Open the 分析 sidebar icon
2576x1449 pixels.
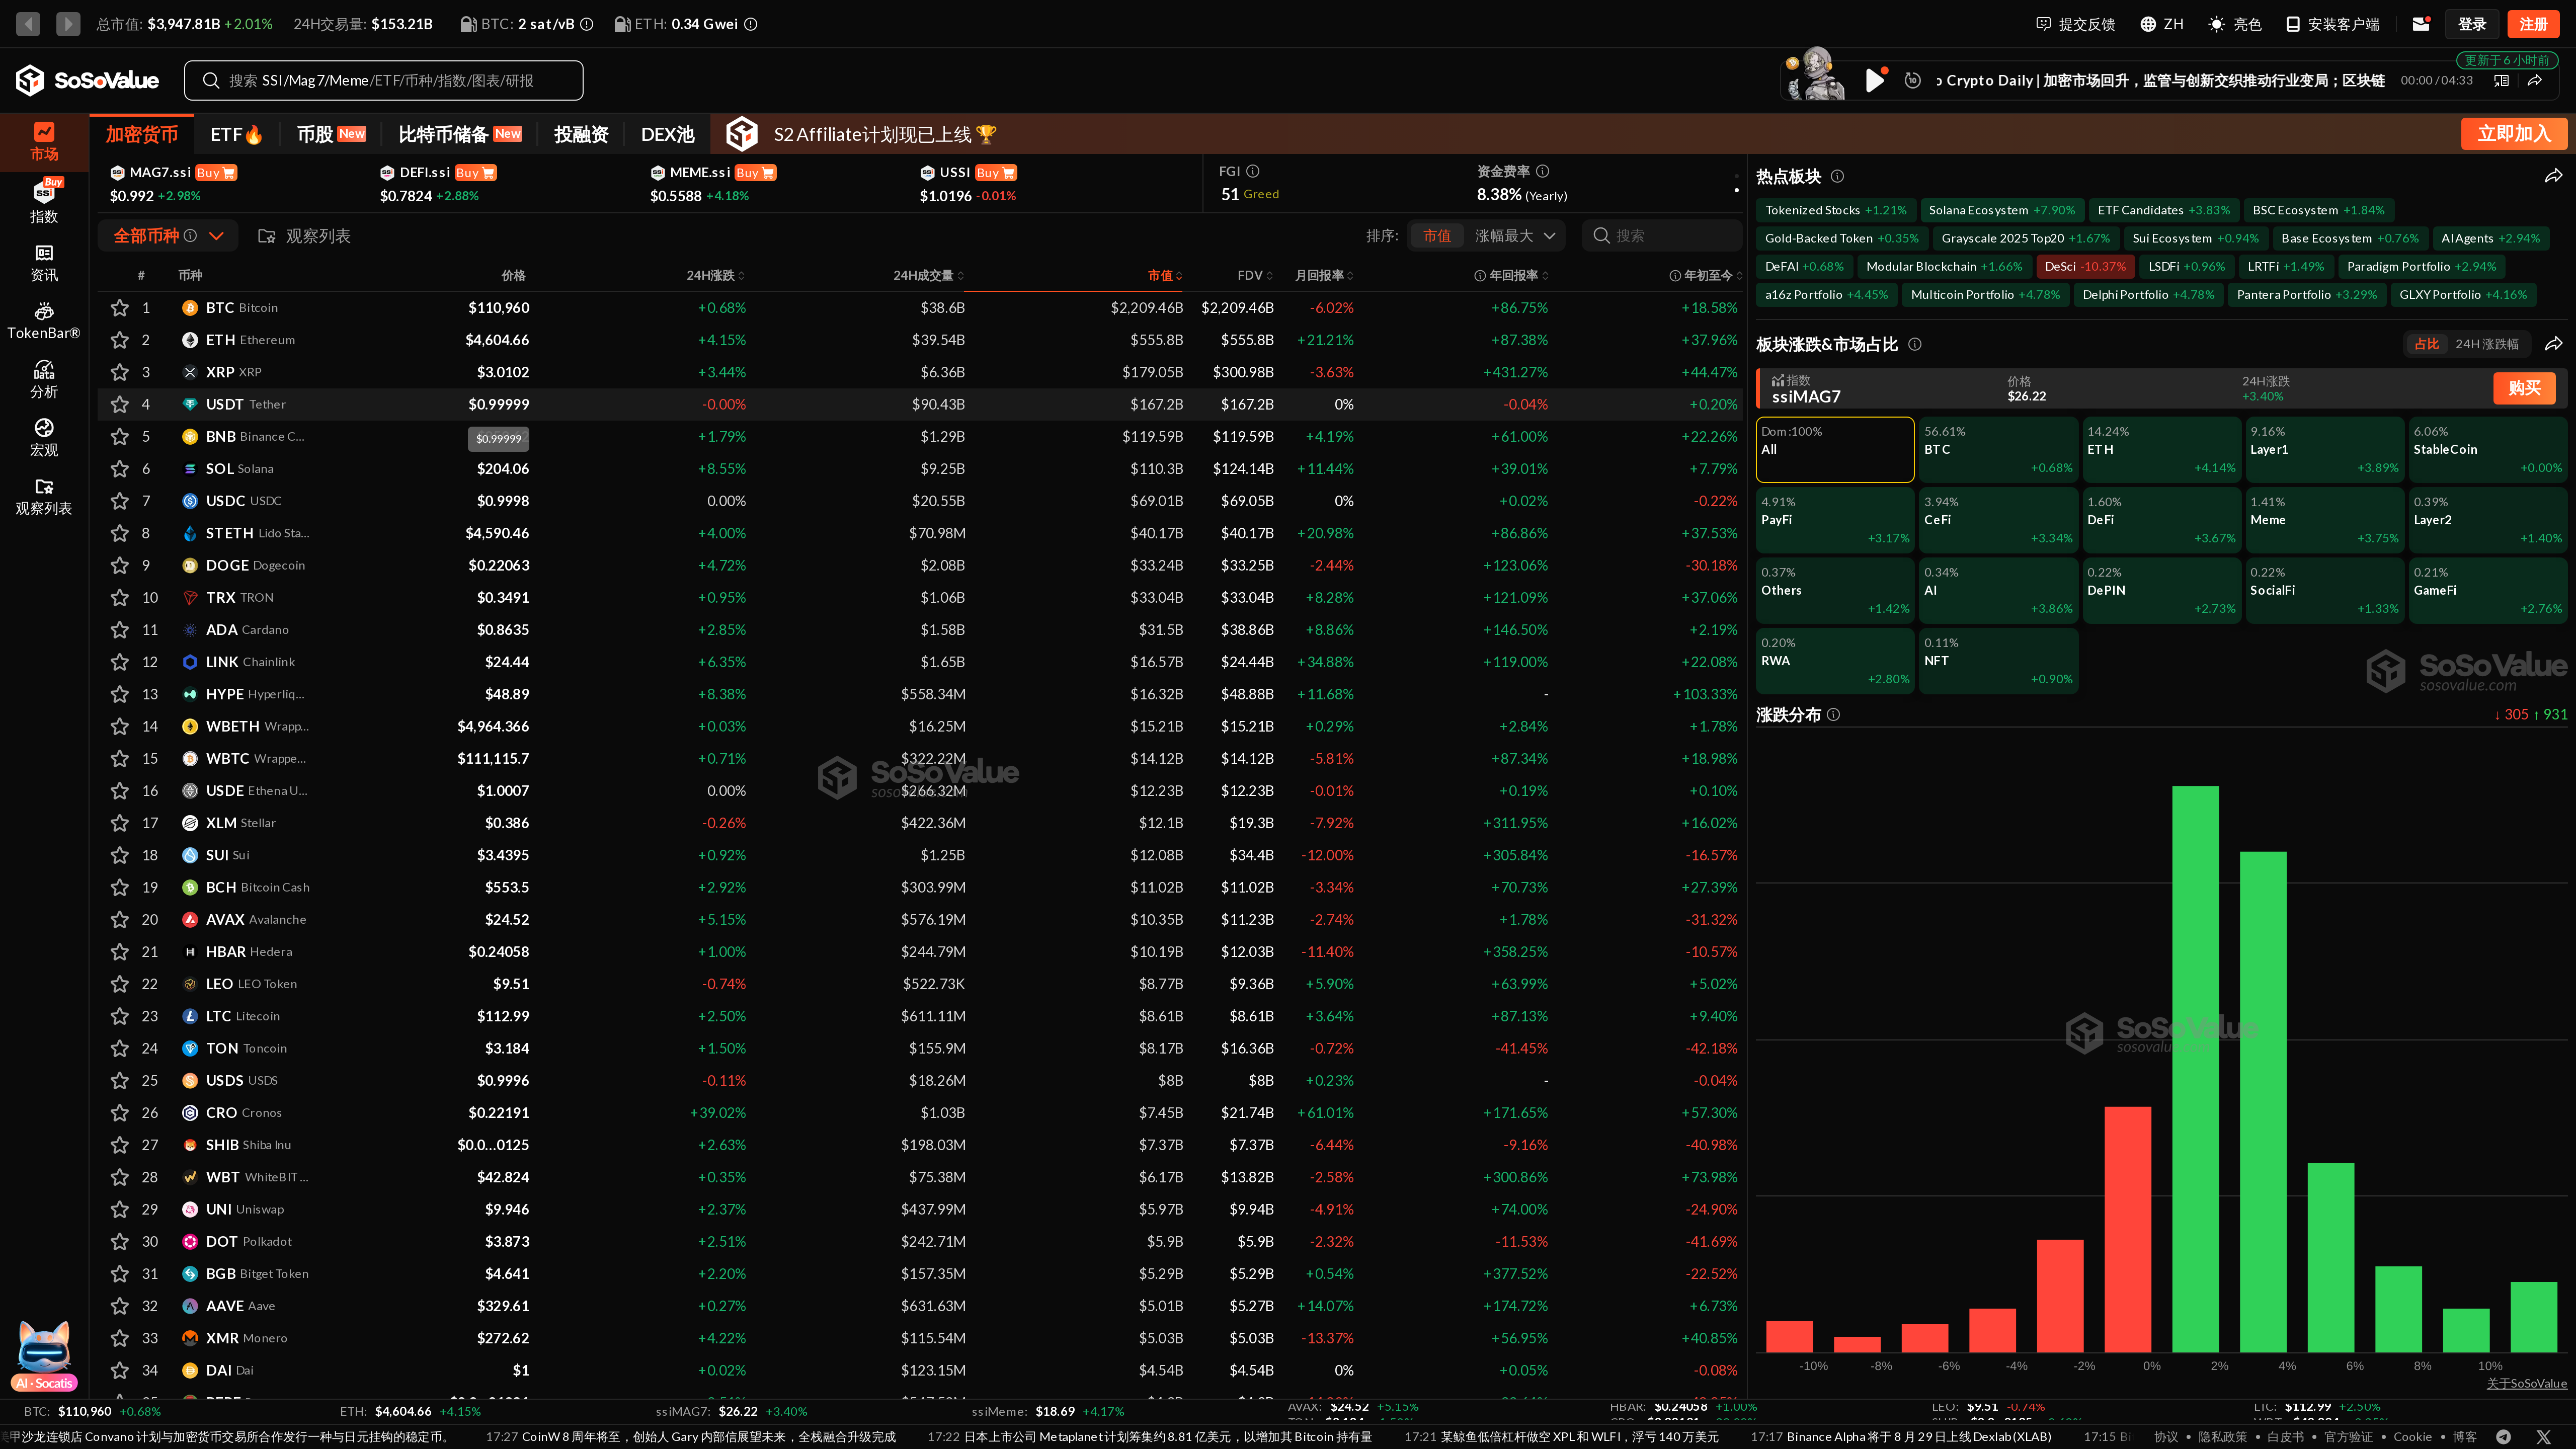point(44,379)
